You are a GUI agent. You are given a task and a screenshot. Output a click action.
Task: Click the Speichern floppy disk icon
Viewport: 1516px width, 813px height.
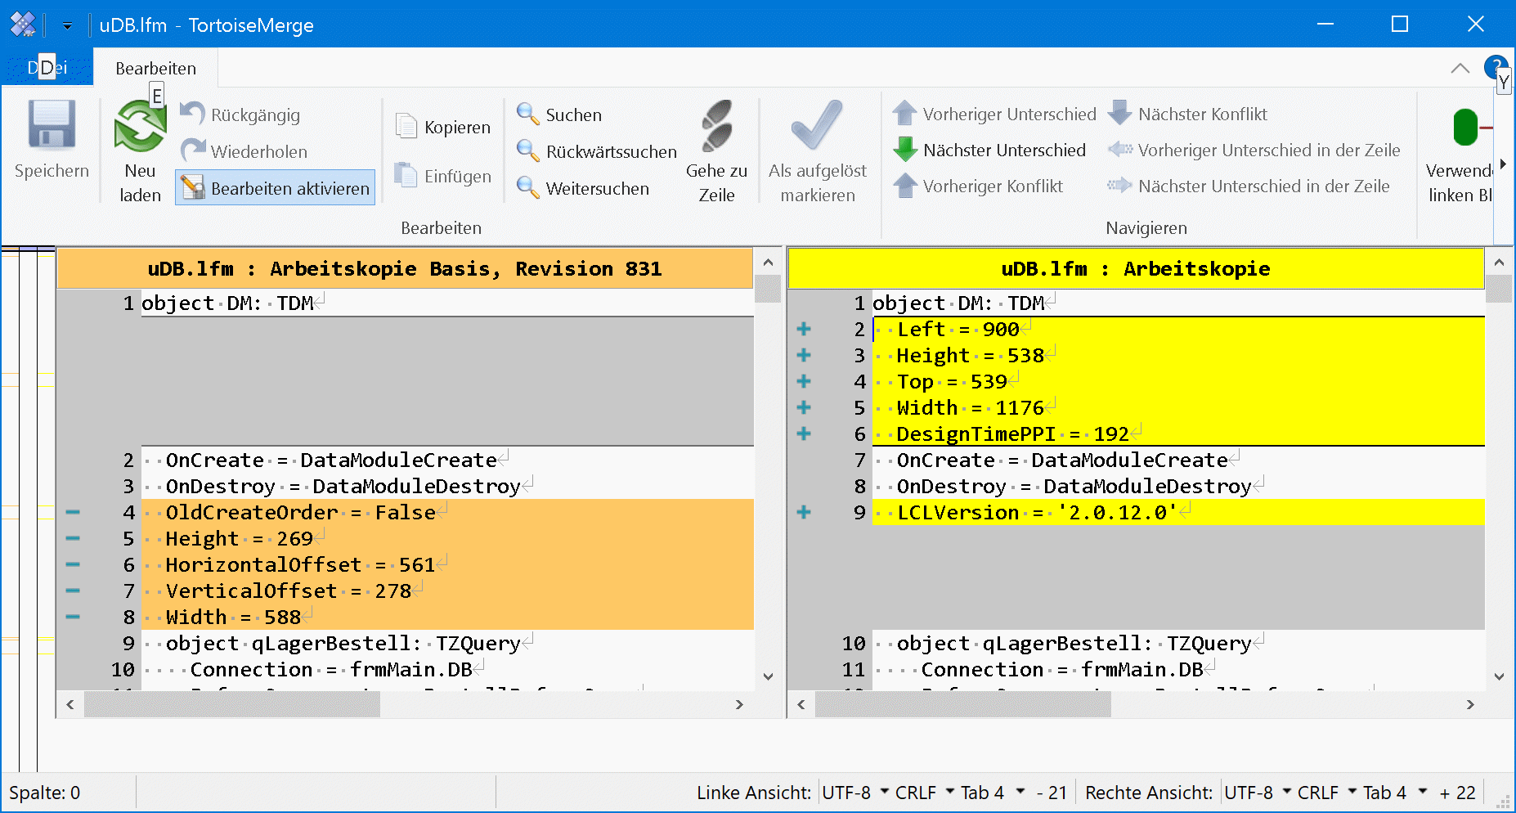click(x=52, y=126)
